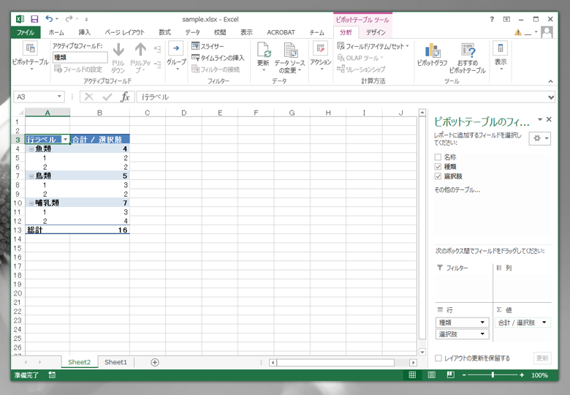Click the macro record icon in status bar
570x395 pixels.
(52, 375)
